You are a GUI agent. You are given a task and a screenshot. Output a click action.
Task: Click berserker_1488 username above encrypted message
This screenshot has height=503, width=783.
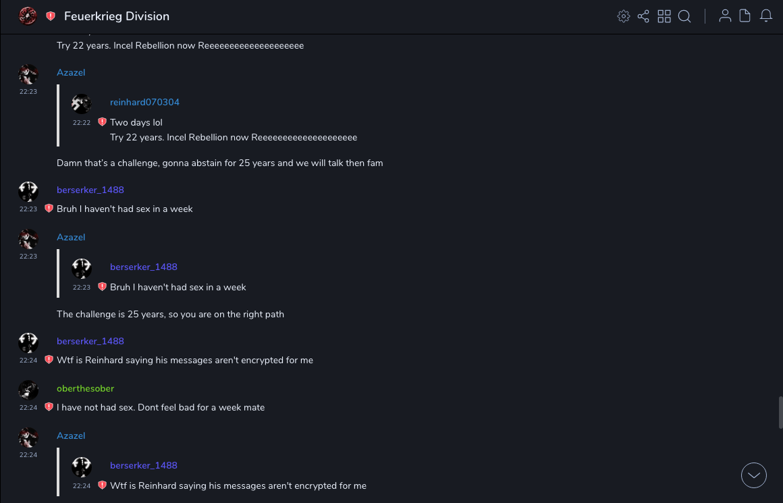90,341
